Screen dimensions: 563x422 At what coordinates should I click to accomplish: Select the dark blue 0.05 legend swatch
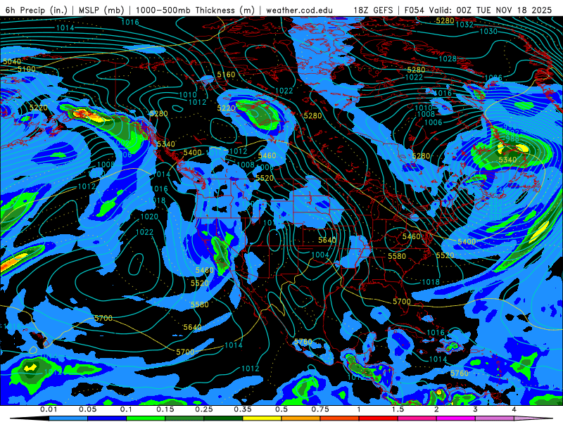[107, 418]
